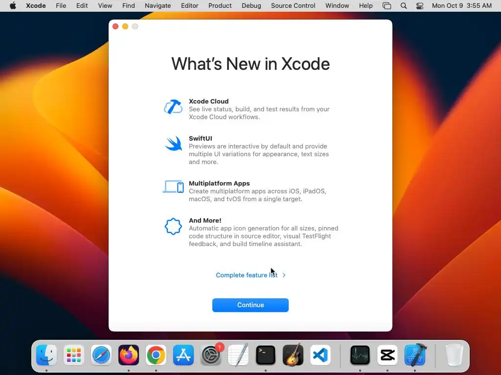Open Activity Monitor from the Dock
The width and height of the screenshot is (501, 375).
pyautogui.click(x=360, y=355)
